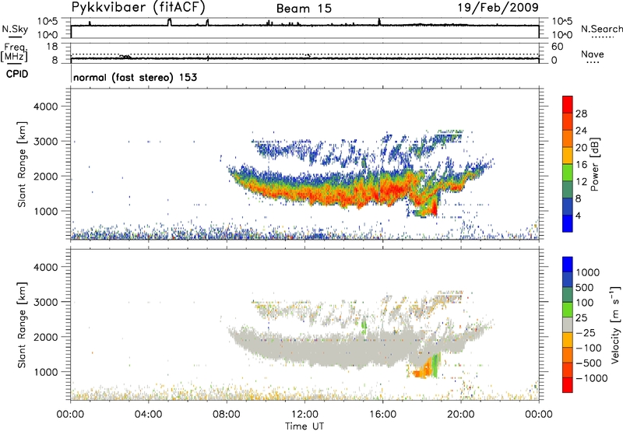Click the '12:00' time tick label

(304, 415)
